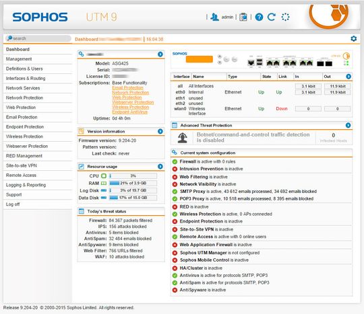The width and height of the screenshot is (364, 314).
Task: Follow the Network Protection subscription link
Action: [x=131, y=93]
